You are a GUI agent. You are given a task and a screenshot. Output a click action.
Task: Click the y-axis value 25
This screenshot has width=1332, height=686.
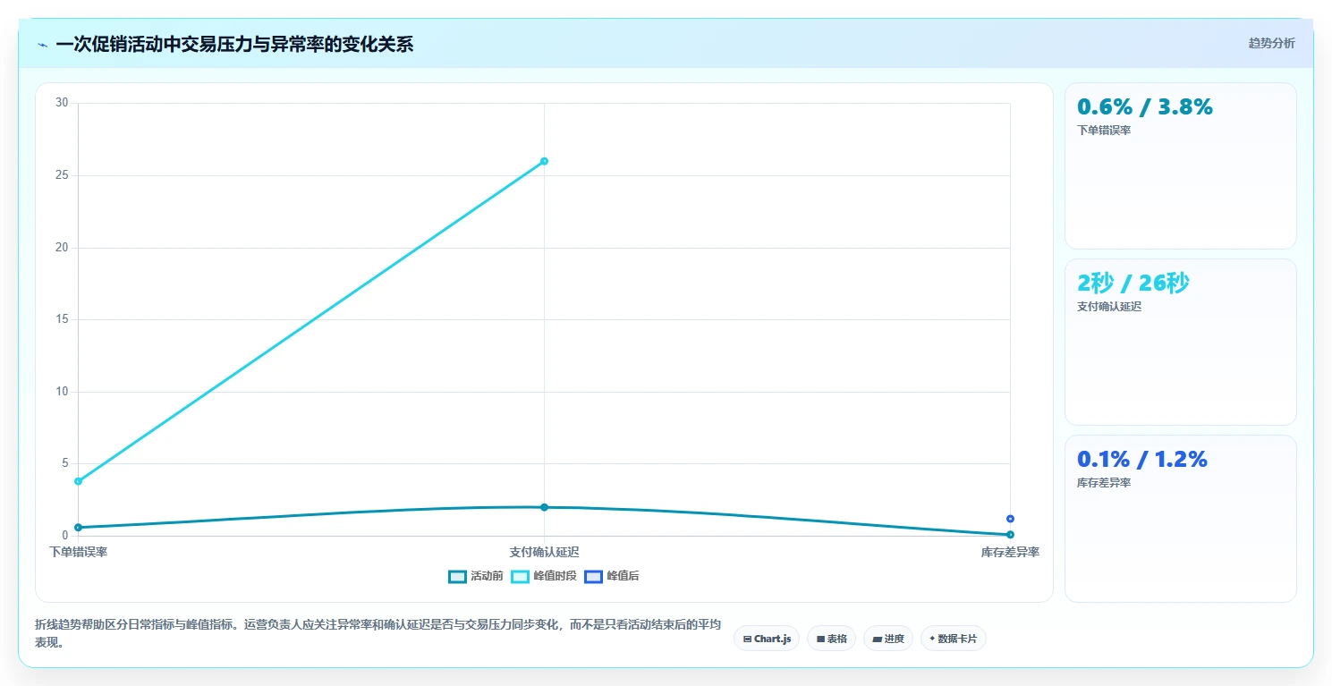(x=62, y=175)
